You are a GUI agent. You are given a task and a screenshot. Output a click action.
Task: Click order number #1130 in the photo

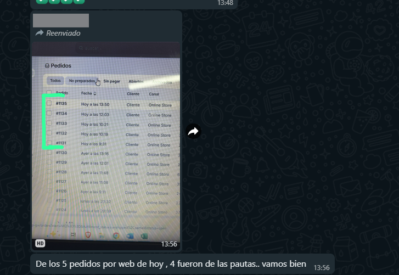(61, 153)
